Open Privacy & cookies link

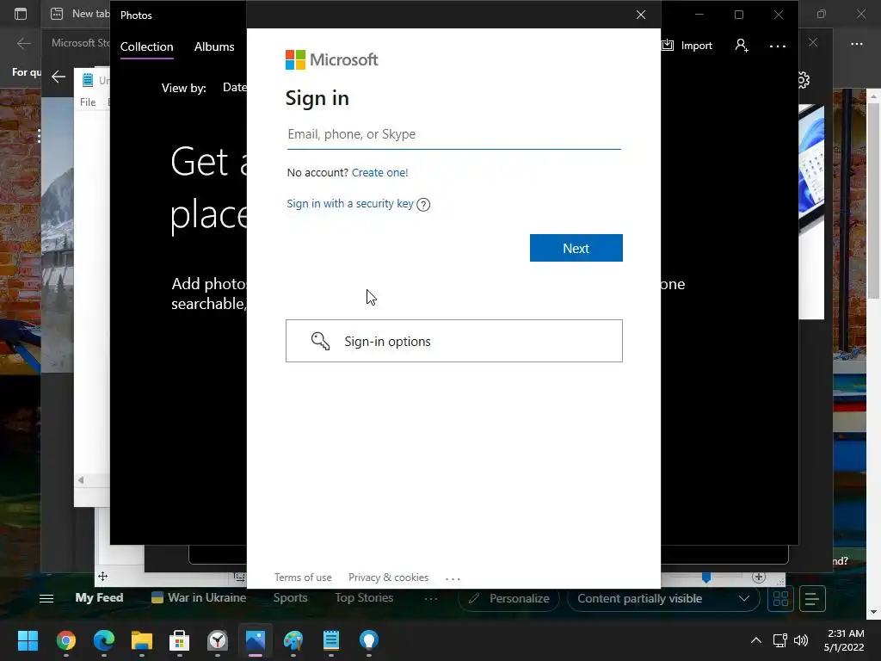[388, 578]
